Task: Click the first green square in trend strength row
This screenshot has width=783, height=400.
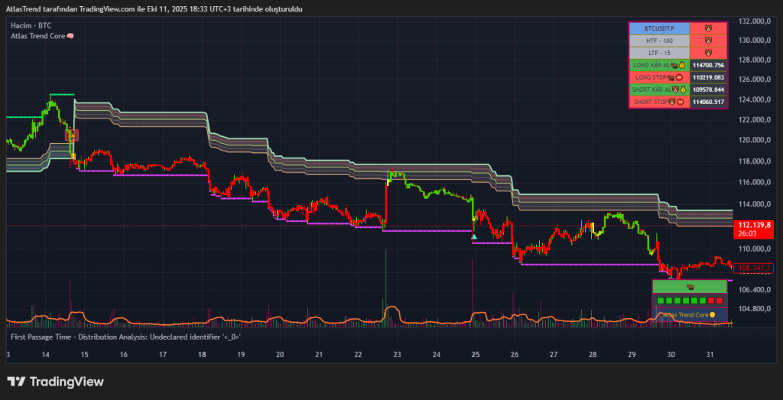Action: pos(660,301)
